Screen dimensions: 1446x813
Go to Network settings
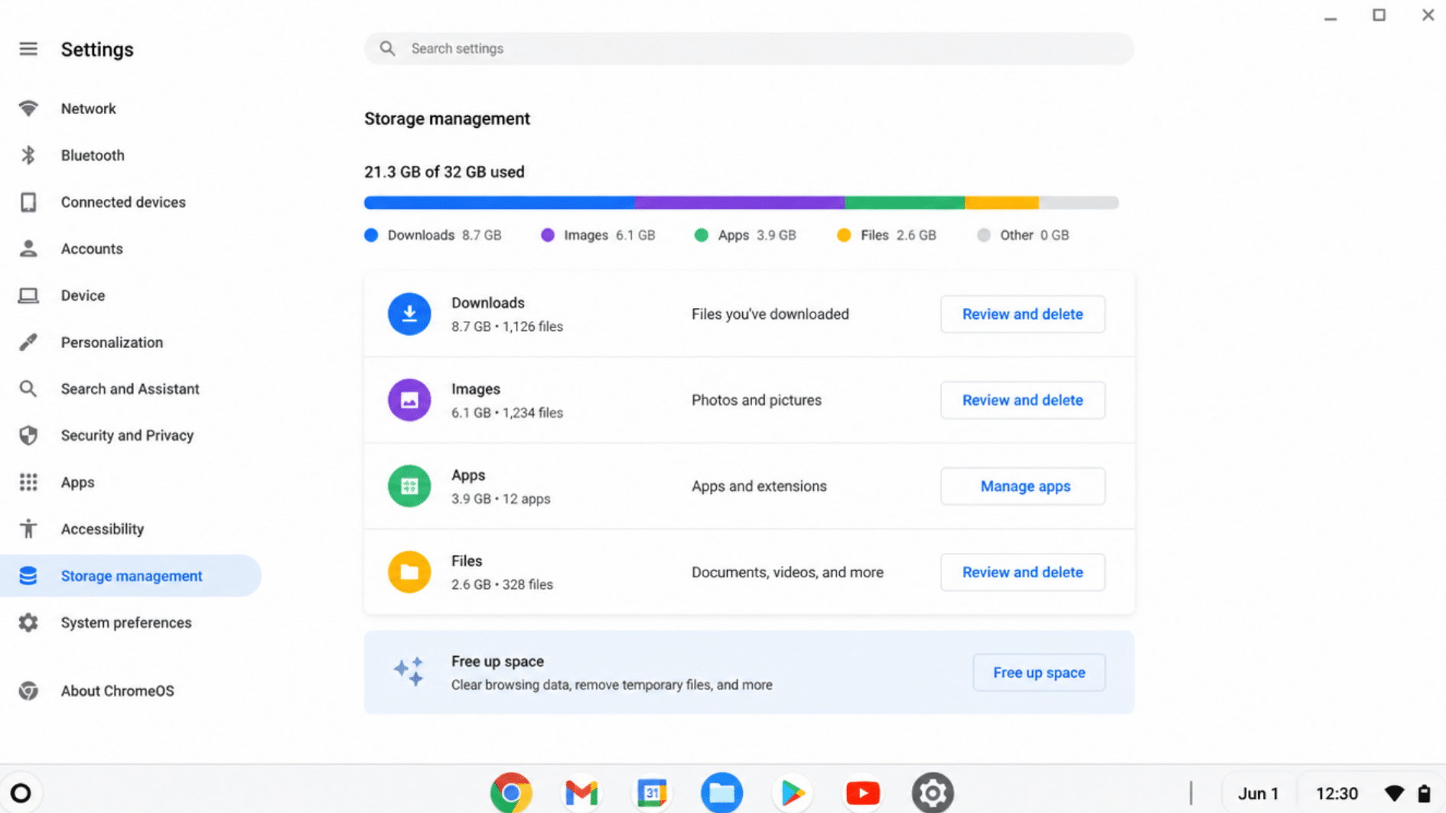coord(89,109)
